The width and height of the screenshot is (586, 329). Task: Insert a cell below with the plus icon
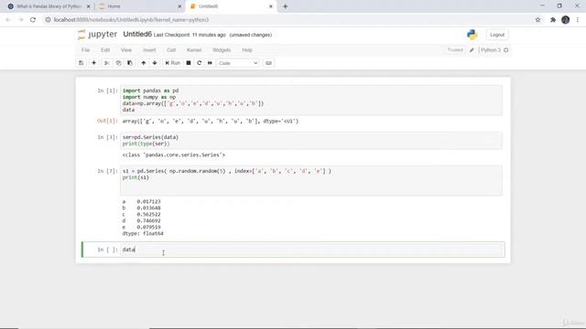[x=93, y=63]
